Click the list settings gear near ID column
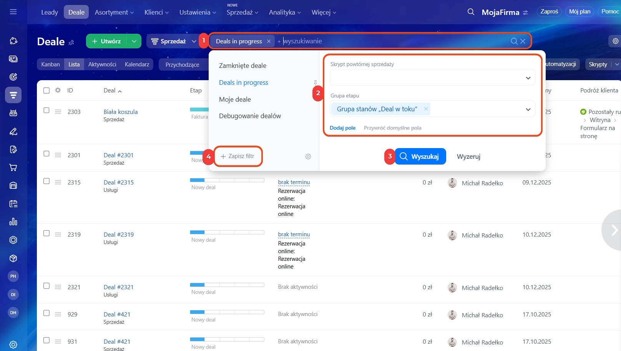The image size is (621, 351). (x=58, y=91)
